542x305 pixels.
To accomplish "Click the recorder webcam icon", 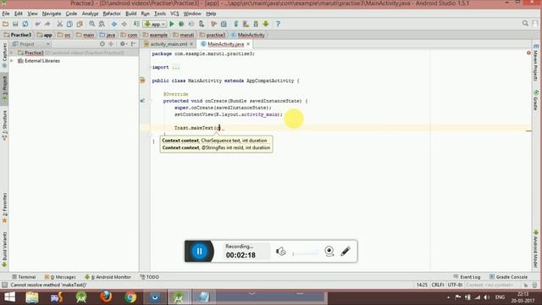I will pyautogui.click(x=329, y=251).
